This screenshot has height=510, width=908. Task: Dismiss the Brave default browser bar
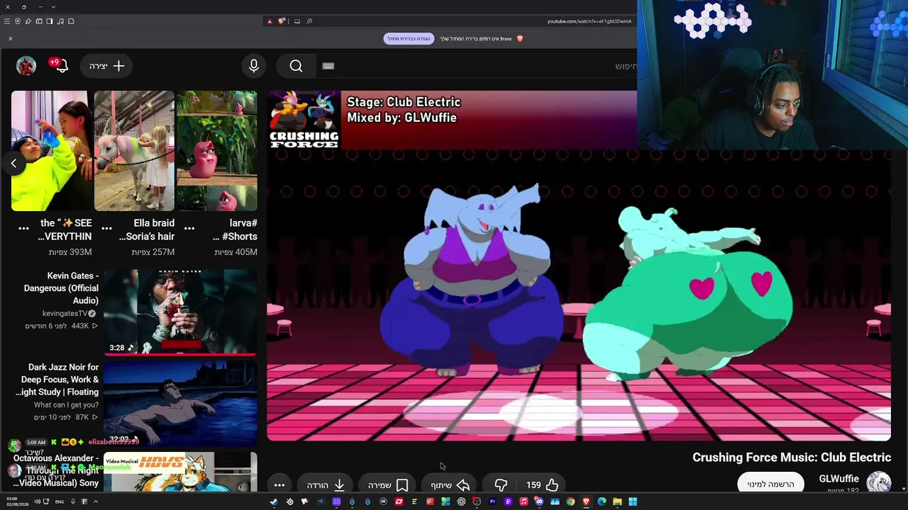11,38
